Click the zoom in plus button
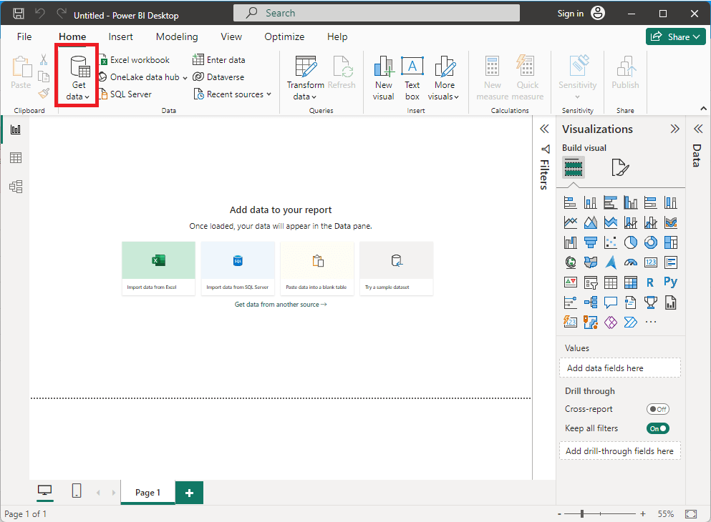Image resolution: width=711 pixels, height=522 pixels. click(642, 514)
